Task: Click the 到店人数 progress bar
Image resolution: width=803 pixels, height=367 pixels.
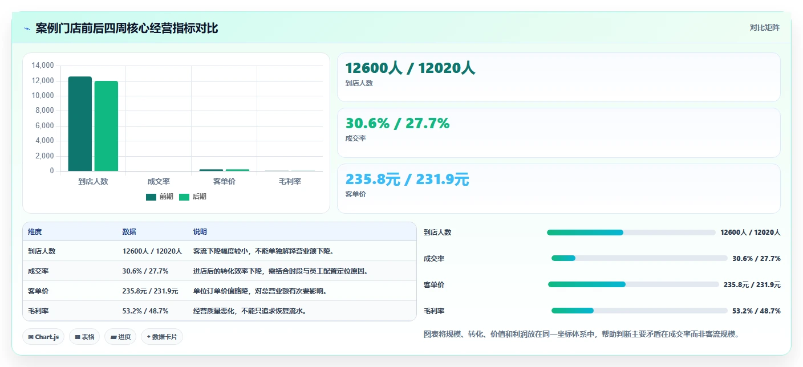Action: [x=631, y=233]
